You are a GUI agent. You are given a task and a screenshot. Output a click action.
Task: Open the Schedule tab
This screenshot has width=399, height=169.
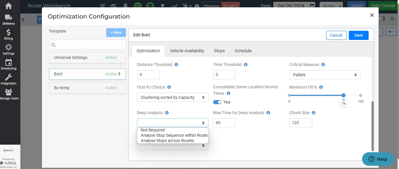coord(243,51)
